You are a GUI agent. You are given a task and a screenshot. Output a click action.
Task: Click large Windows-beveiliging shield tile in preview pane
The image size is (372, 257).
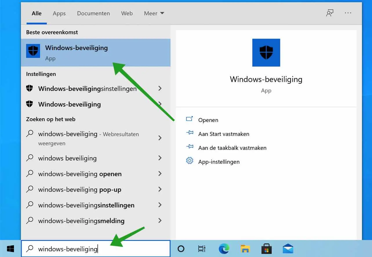(x=266, y=53)
